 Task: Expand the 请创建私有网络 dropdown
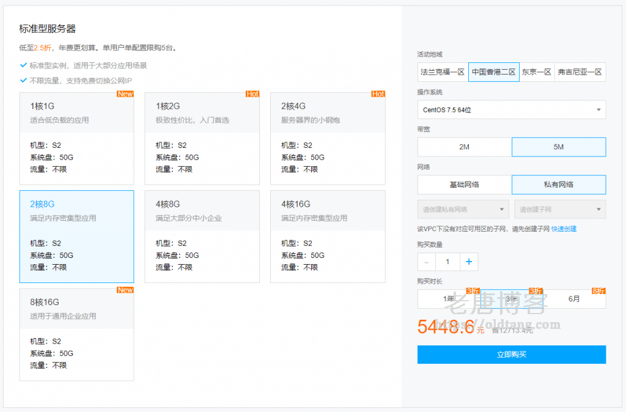(463, 209)
